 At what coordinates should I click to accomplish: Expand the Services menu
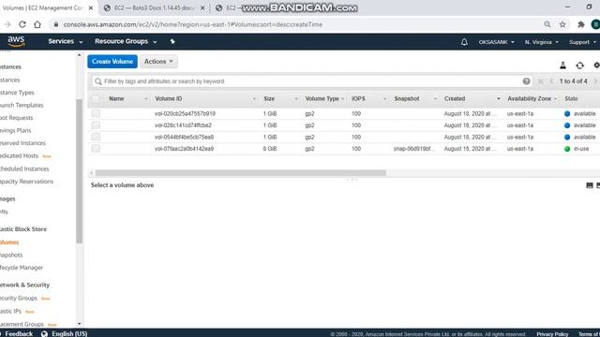click(65, 41)
